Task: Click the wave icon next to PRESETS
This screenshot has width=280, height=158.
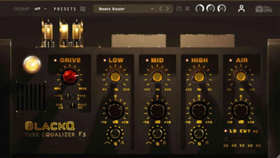Action: (x=83, y=9)
